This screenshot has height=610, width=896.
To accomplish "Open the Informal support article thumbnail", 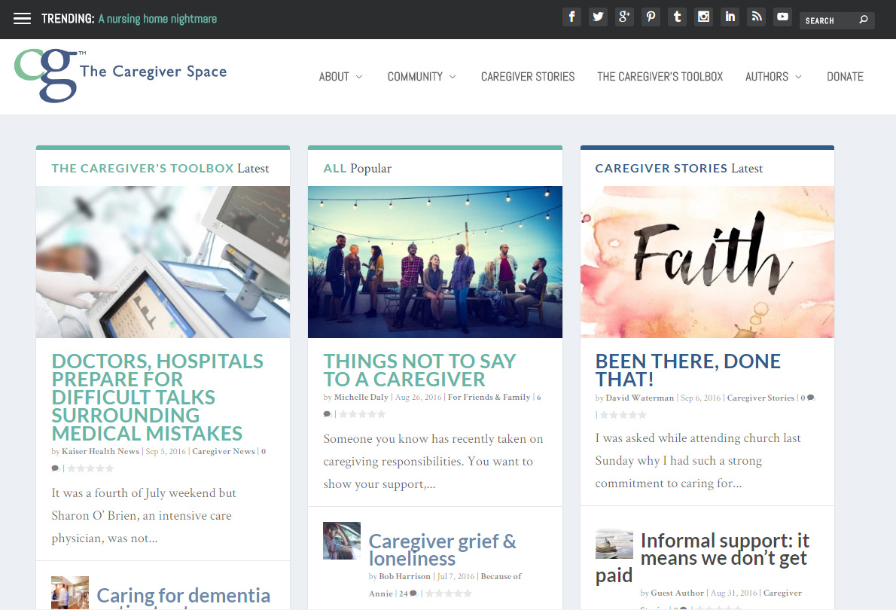I will point(614,544).
